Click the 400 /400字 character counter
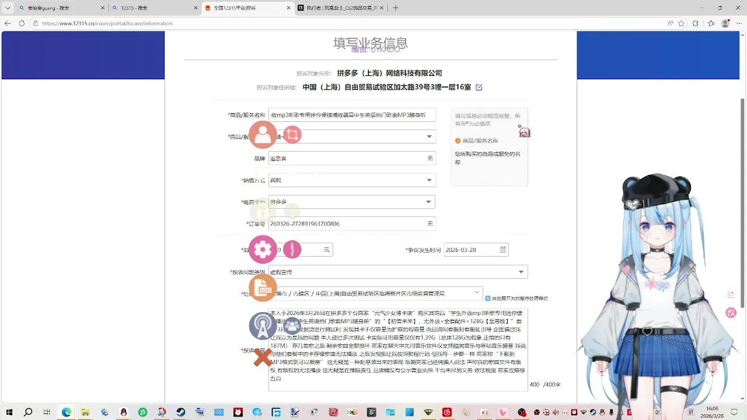Screen dimensions: 747x420 (x=544, y=384)
